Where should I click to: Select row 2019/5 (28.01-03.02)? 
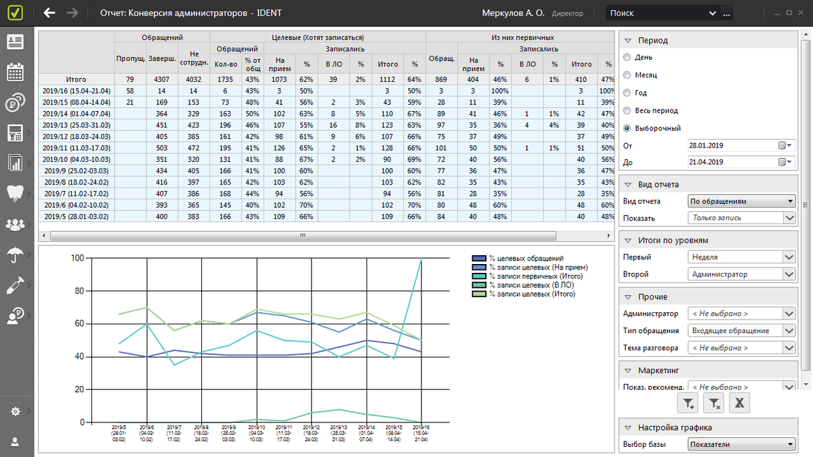(76, 217)
